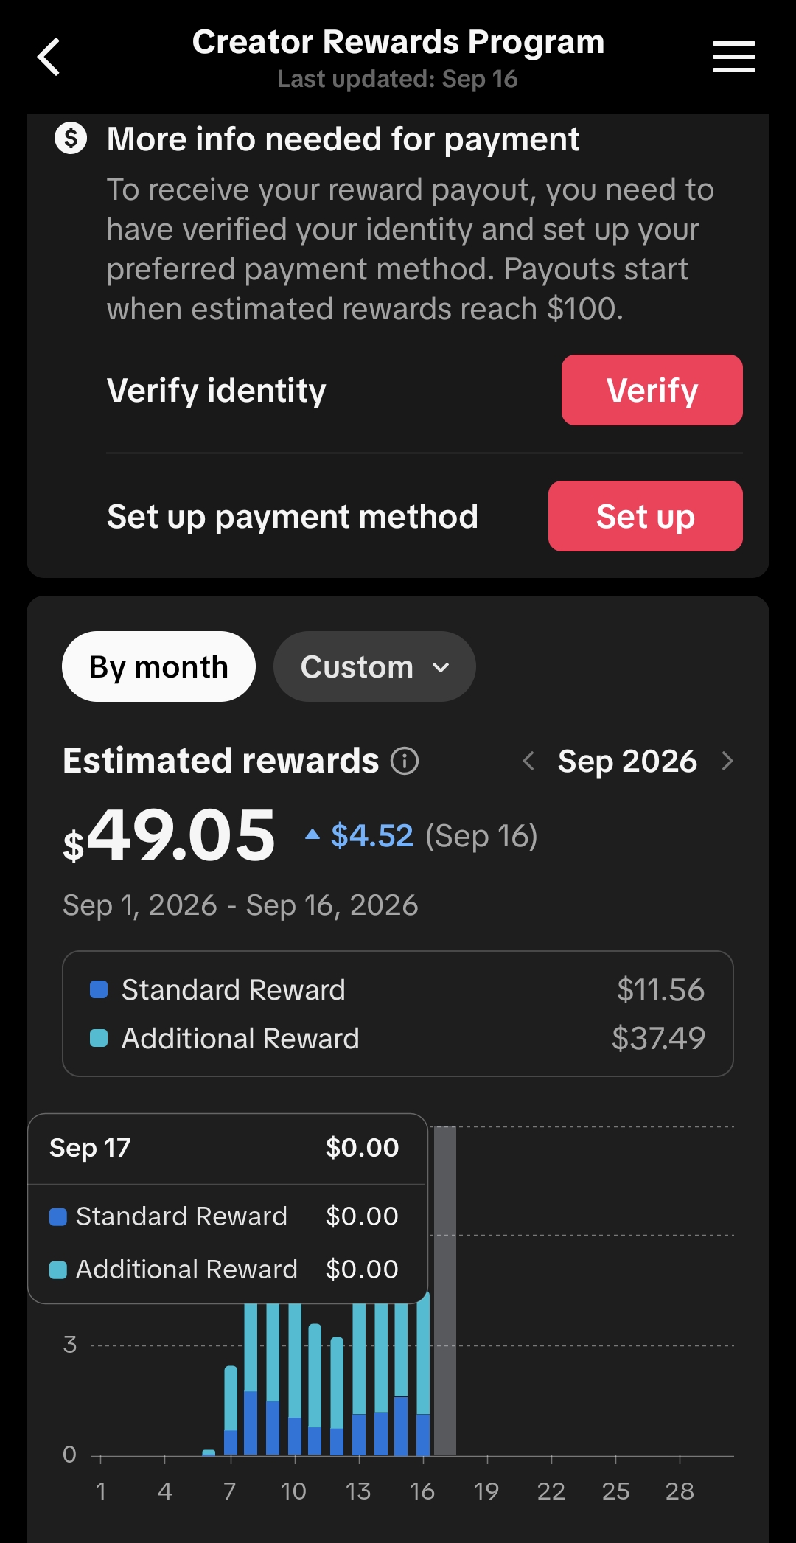Expand the Custom dropdown chevron
Screen dimensions: 796x1543
tap(441, 668)
